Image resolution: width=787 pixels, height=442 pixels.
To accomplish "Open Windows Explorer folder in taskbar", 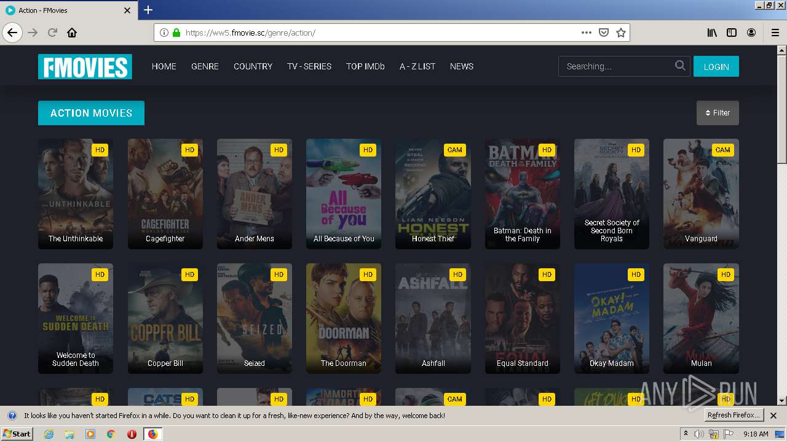I will [x=69, y=434].
